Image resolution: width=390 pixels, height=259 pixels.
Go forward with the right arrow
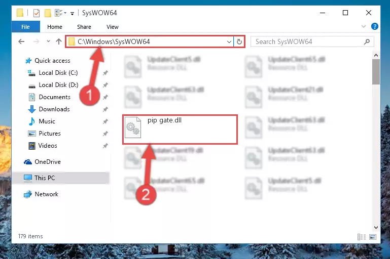click(x=37, y=41)
